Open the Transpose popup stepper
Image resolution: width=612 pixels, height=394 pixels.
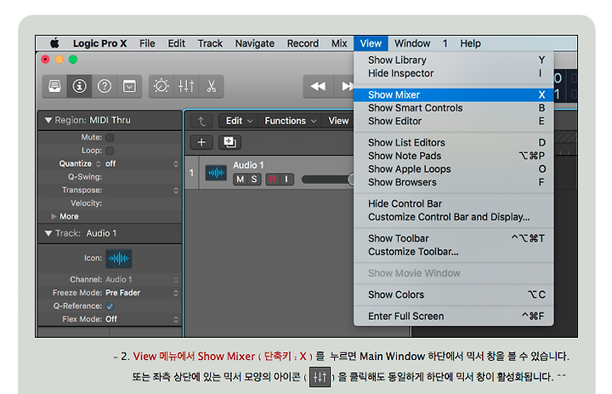click(176, 191)
